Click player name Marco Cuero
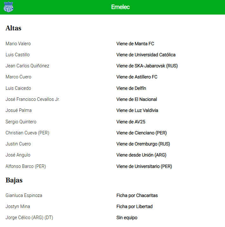 (x=18, y=77)
